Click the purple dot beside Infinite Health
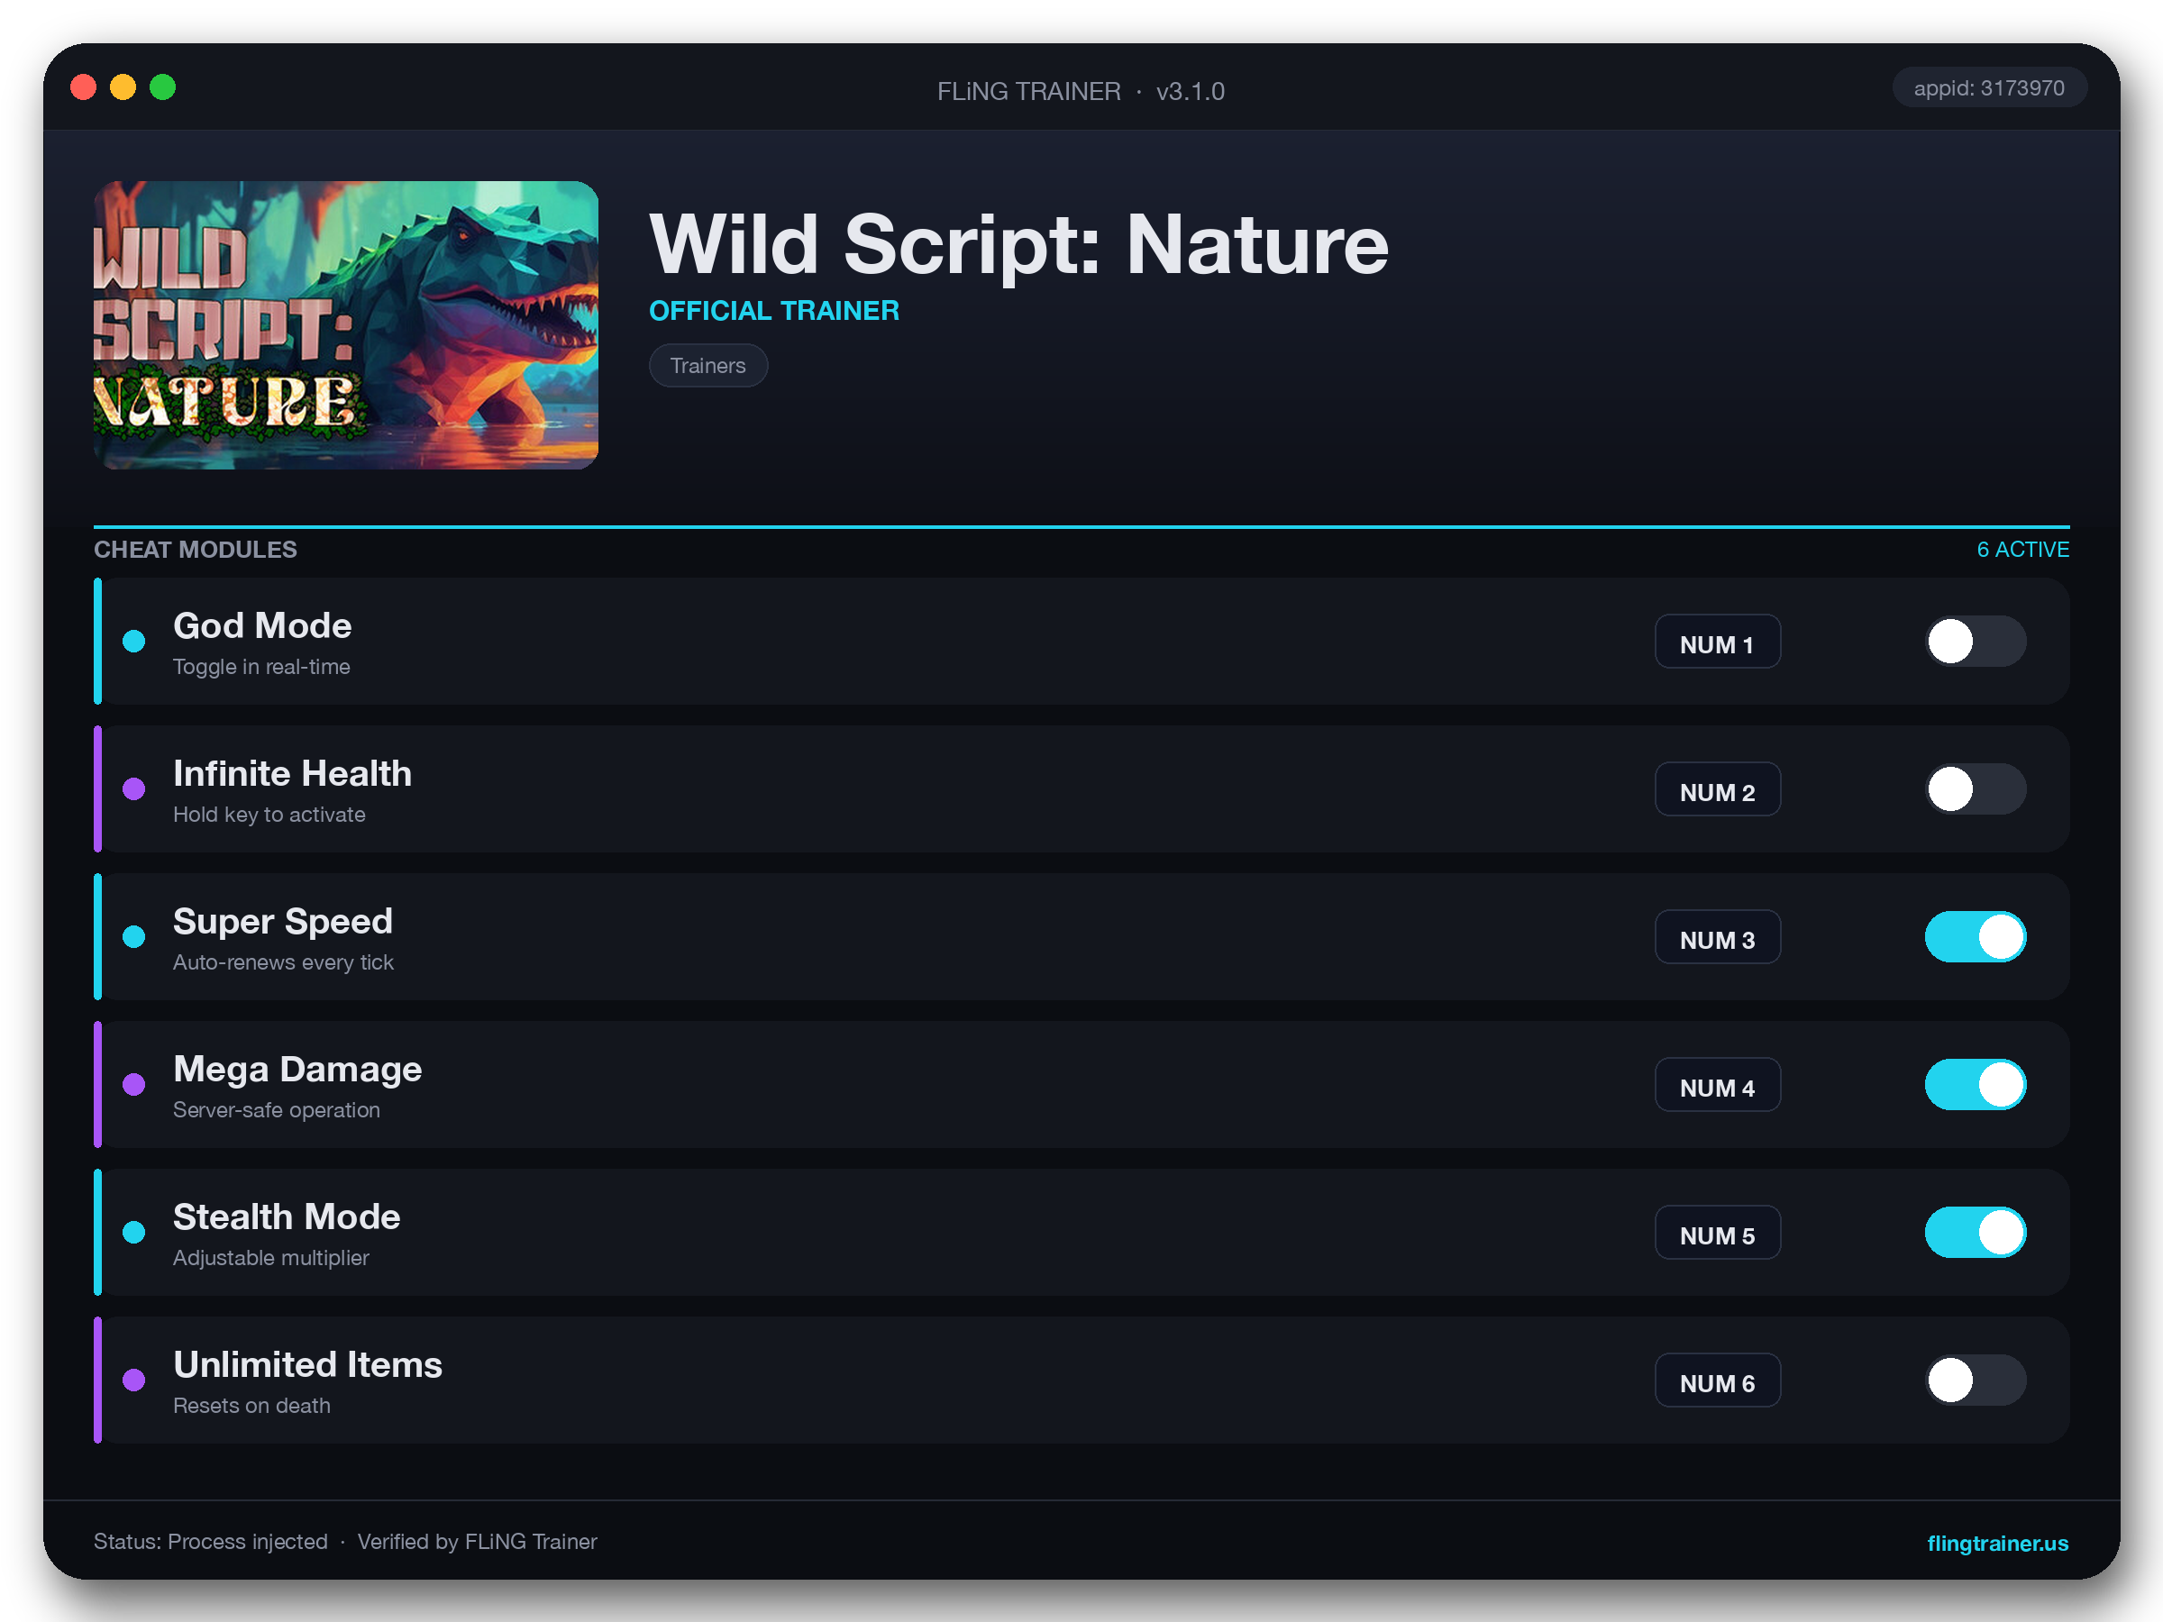This screenshot has width=2163, height=1622. coord(134,789)
